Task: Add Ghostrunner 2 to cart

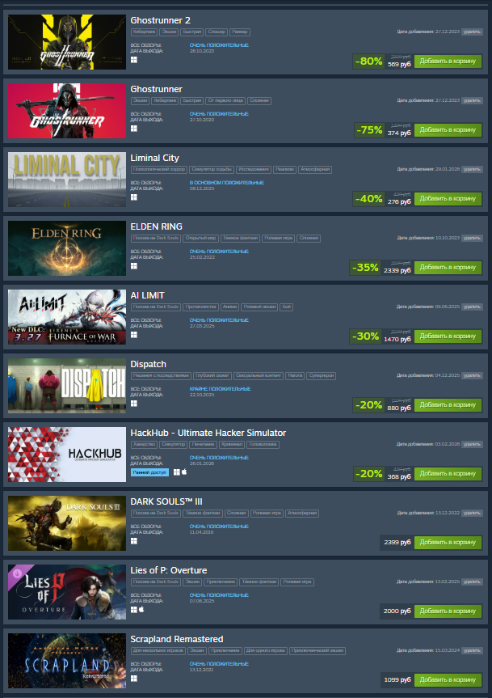Action: click(448, 61)
